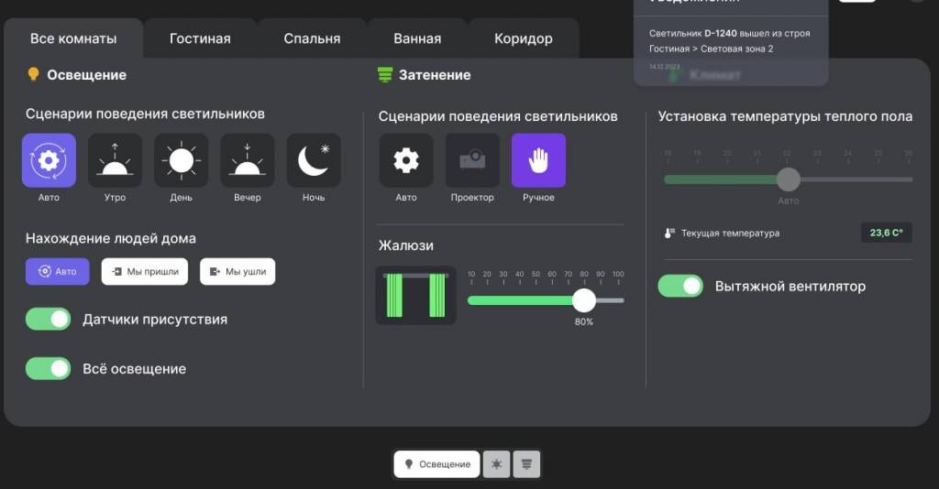Open the Спальня tab

click(x=312, y=38)
